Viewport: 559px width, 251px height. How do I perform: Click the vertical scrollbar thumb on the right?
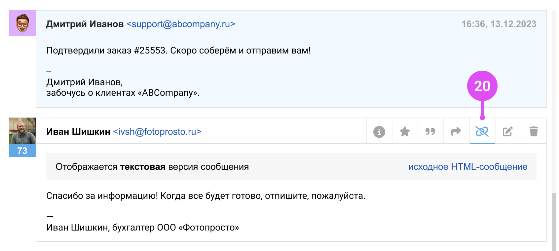(x=554, y=221)
